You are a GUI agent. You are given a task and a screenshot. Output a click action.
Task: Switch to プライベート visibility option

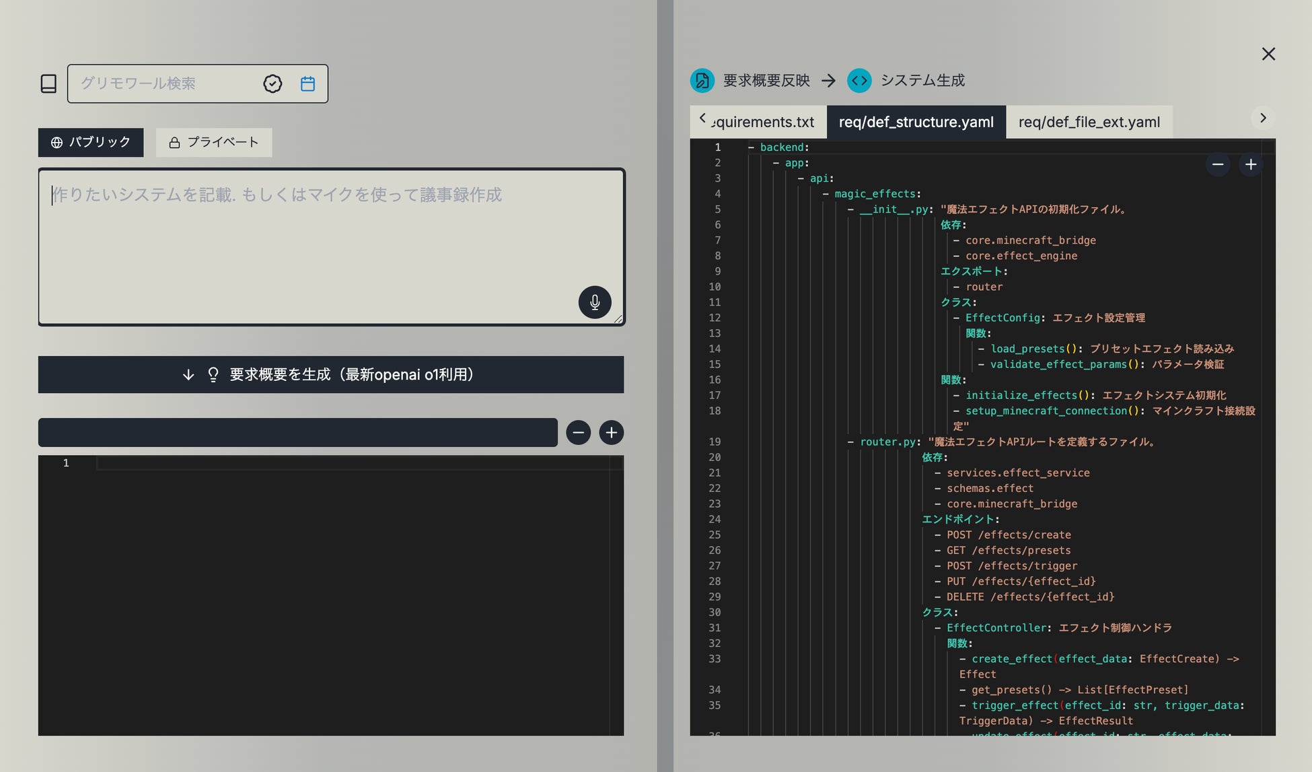(214, 143)
